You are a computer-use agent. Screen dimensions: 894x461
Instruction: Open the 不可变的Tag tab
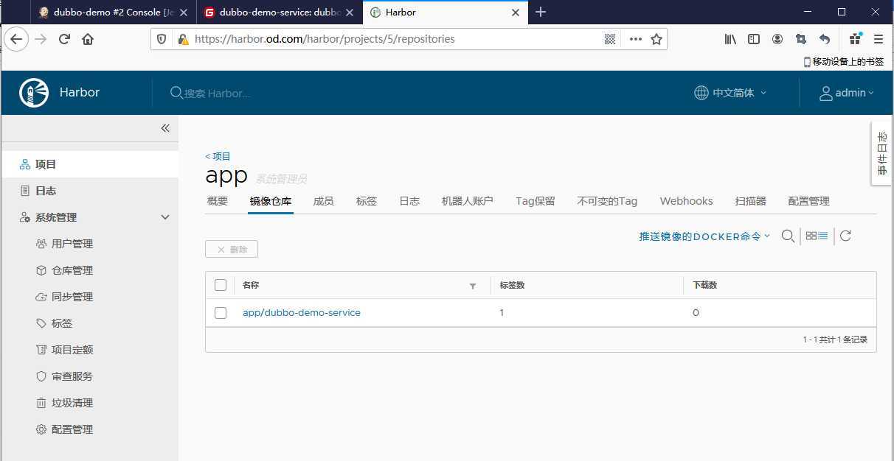click(607, 201)
